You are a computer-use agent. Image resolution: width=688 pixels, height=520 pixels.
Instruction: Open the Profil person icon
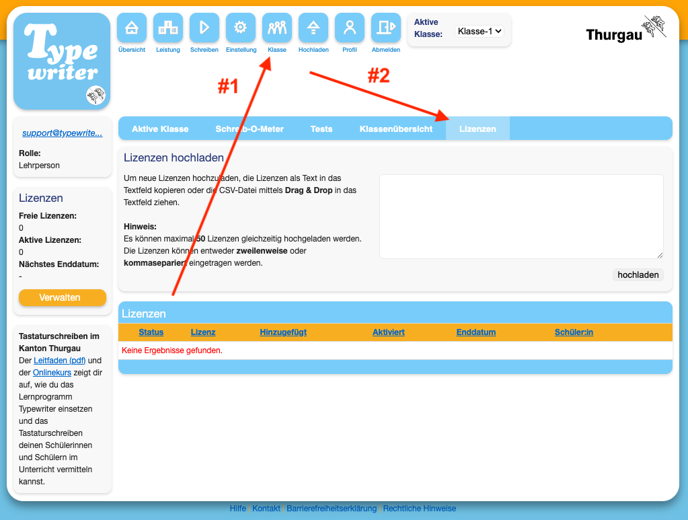coord(350,28)
